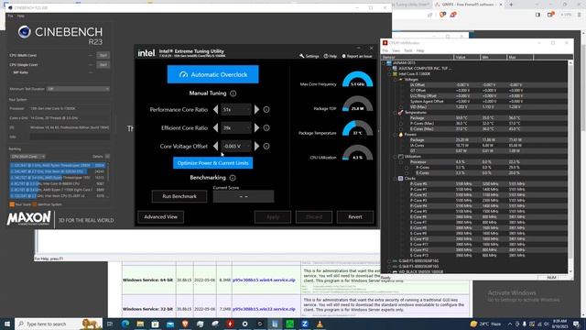Collapse the Temperatures node in HWMonitor
586x330 pixels.
(x=395, y=112)
